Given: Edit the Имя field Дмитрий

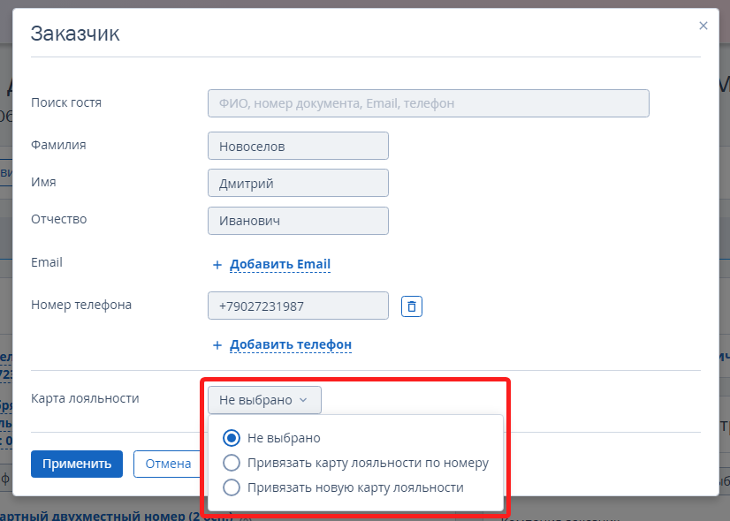Looking at the screenshot, I should 298,183.
